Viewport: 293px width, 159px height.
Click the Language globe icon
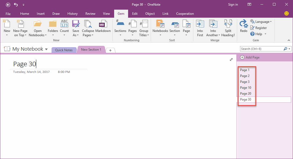coord(252,21)
